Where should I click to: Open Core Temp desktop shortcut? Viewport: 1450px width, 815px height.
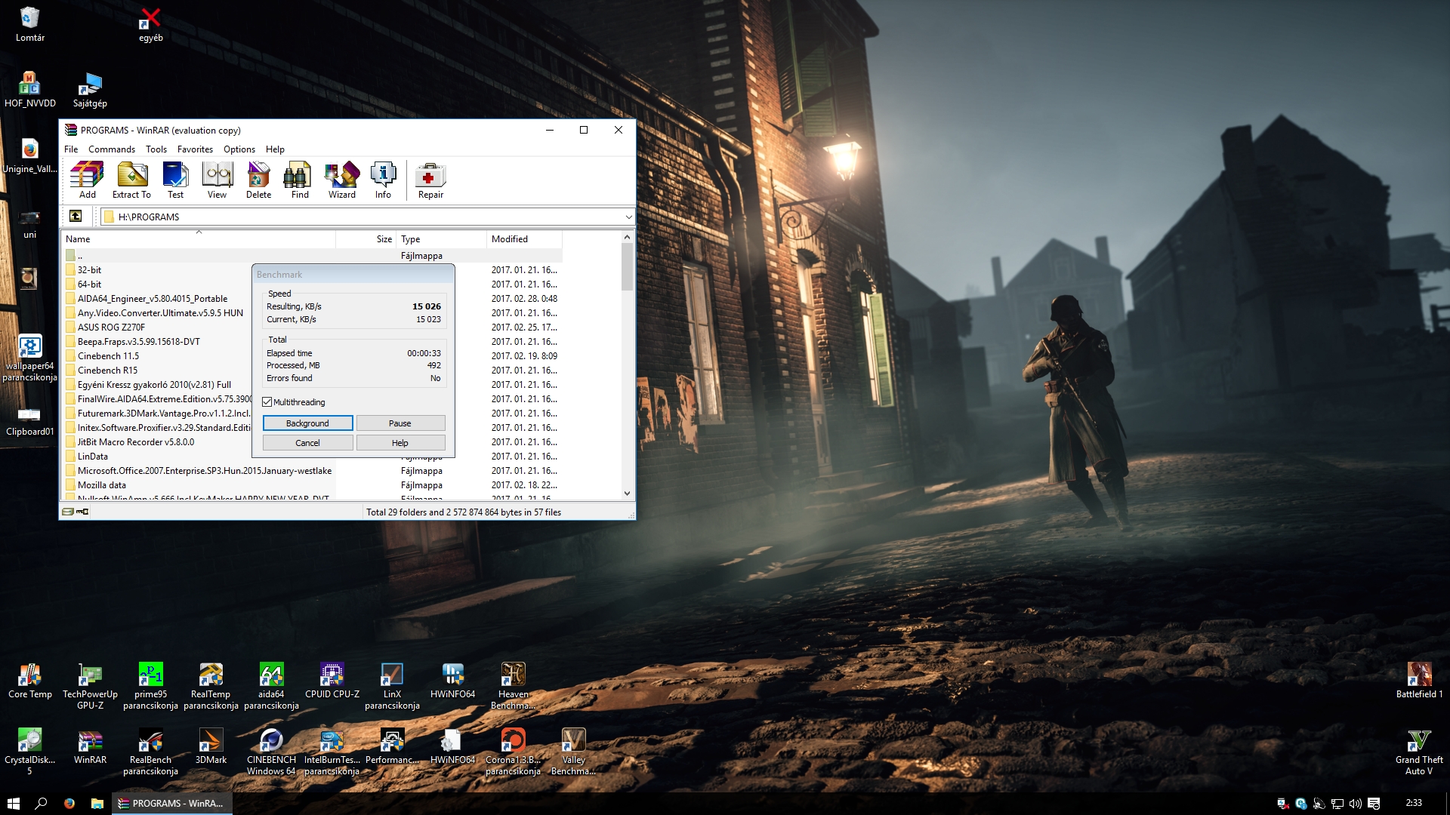pos(30,681)
